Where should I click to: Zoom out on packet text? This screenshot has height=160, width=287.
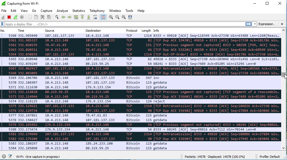117,17
